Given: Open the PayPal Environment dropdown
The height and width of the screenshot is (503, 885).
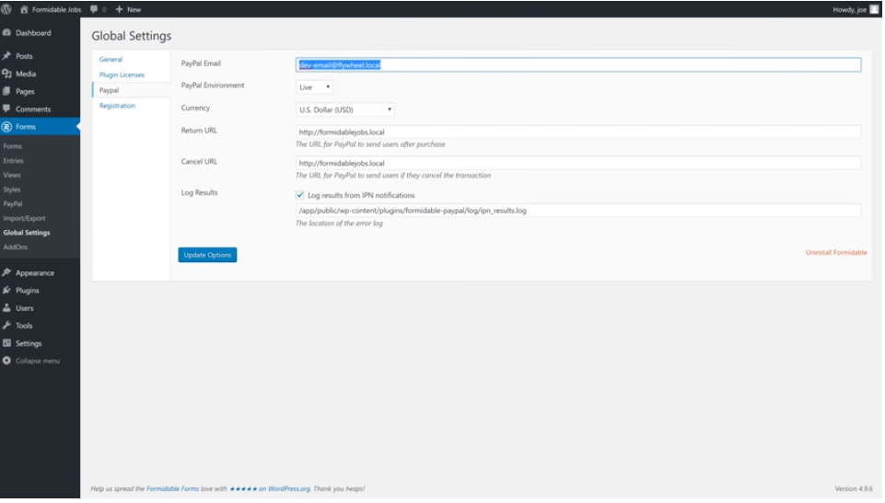Looking at the screenshot, I should 314,86.
